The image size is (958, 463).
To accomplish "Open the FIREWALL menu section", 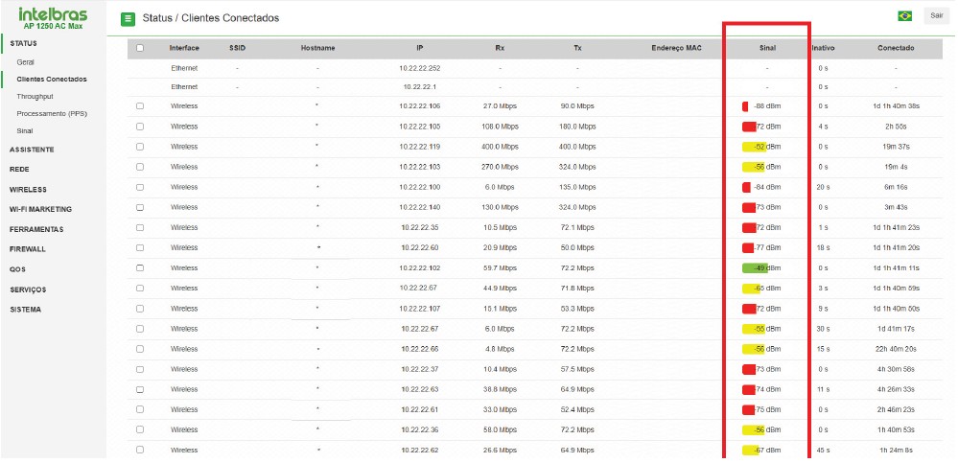I will (x=28, y=249).
